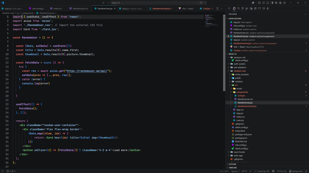Open the Chat view icon in sidebar
Viewport: 309px width, 173px height.
tap(259, 8)
